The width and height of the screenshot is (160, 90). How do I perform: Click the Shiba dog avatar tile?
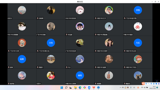[138, 75]
